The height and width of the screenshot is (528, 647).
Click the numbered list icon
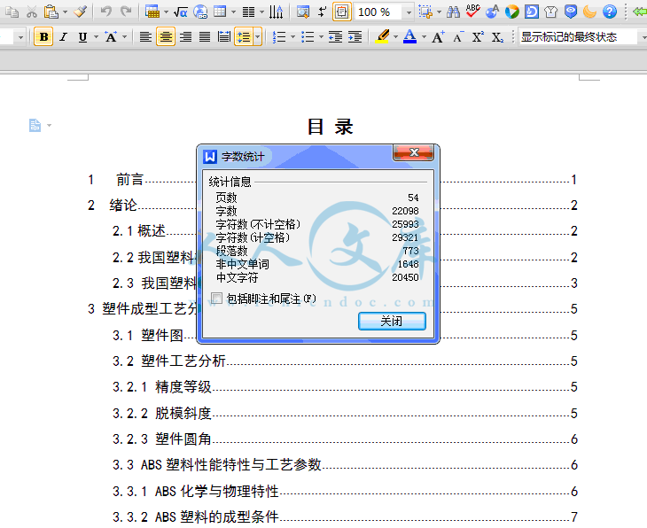pos(279,37)
